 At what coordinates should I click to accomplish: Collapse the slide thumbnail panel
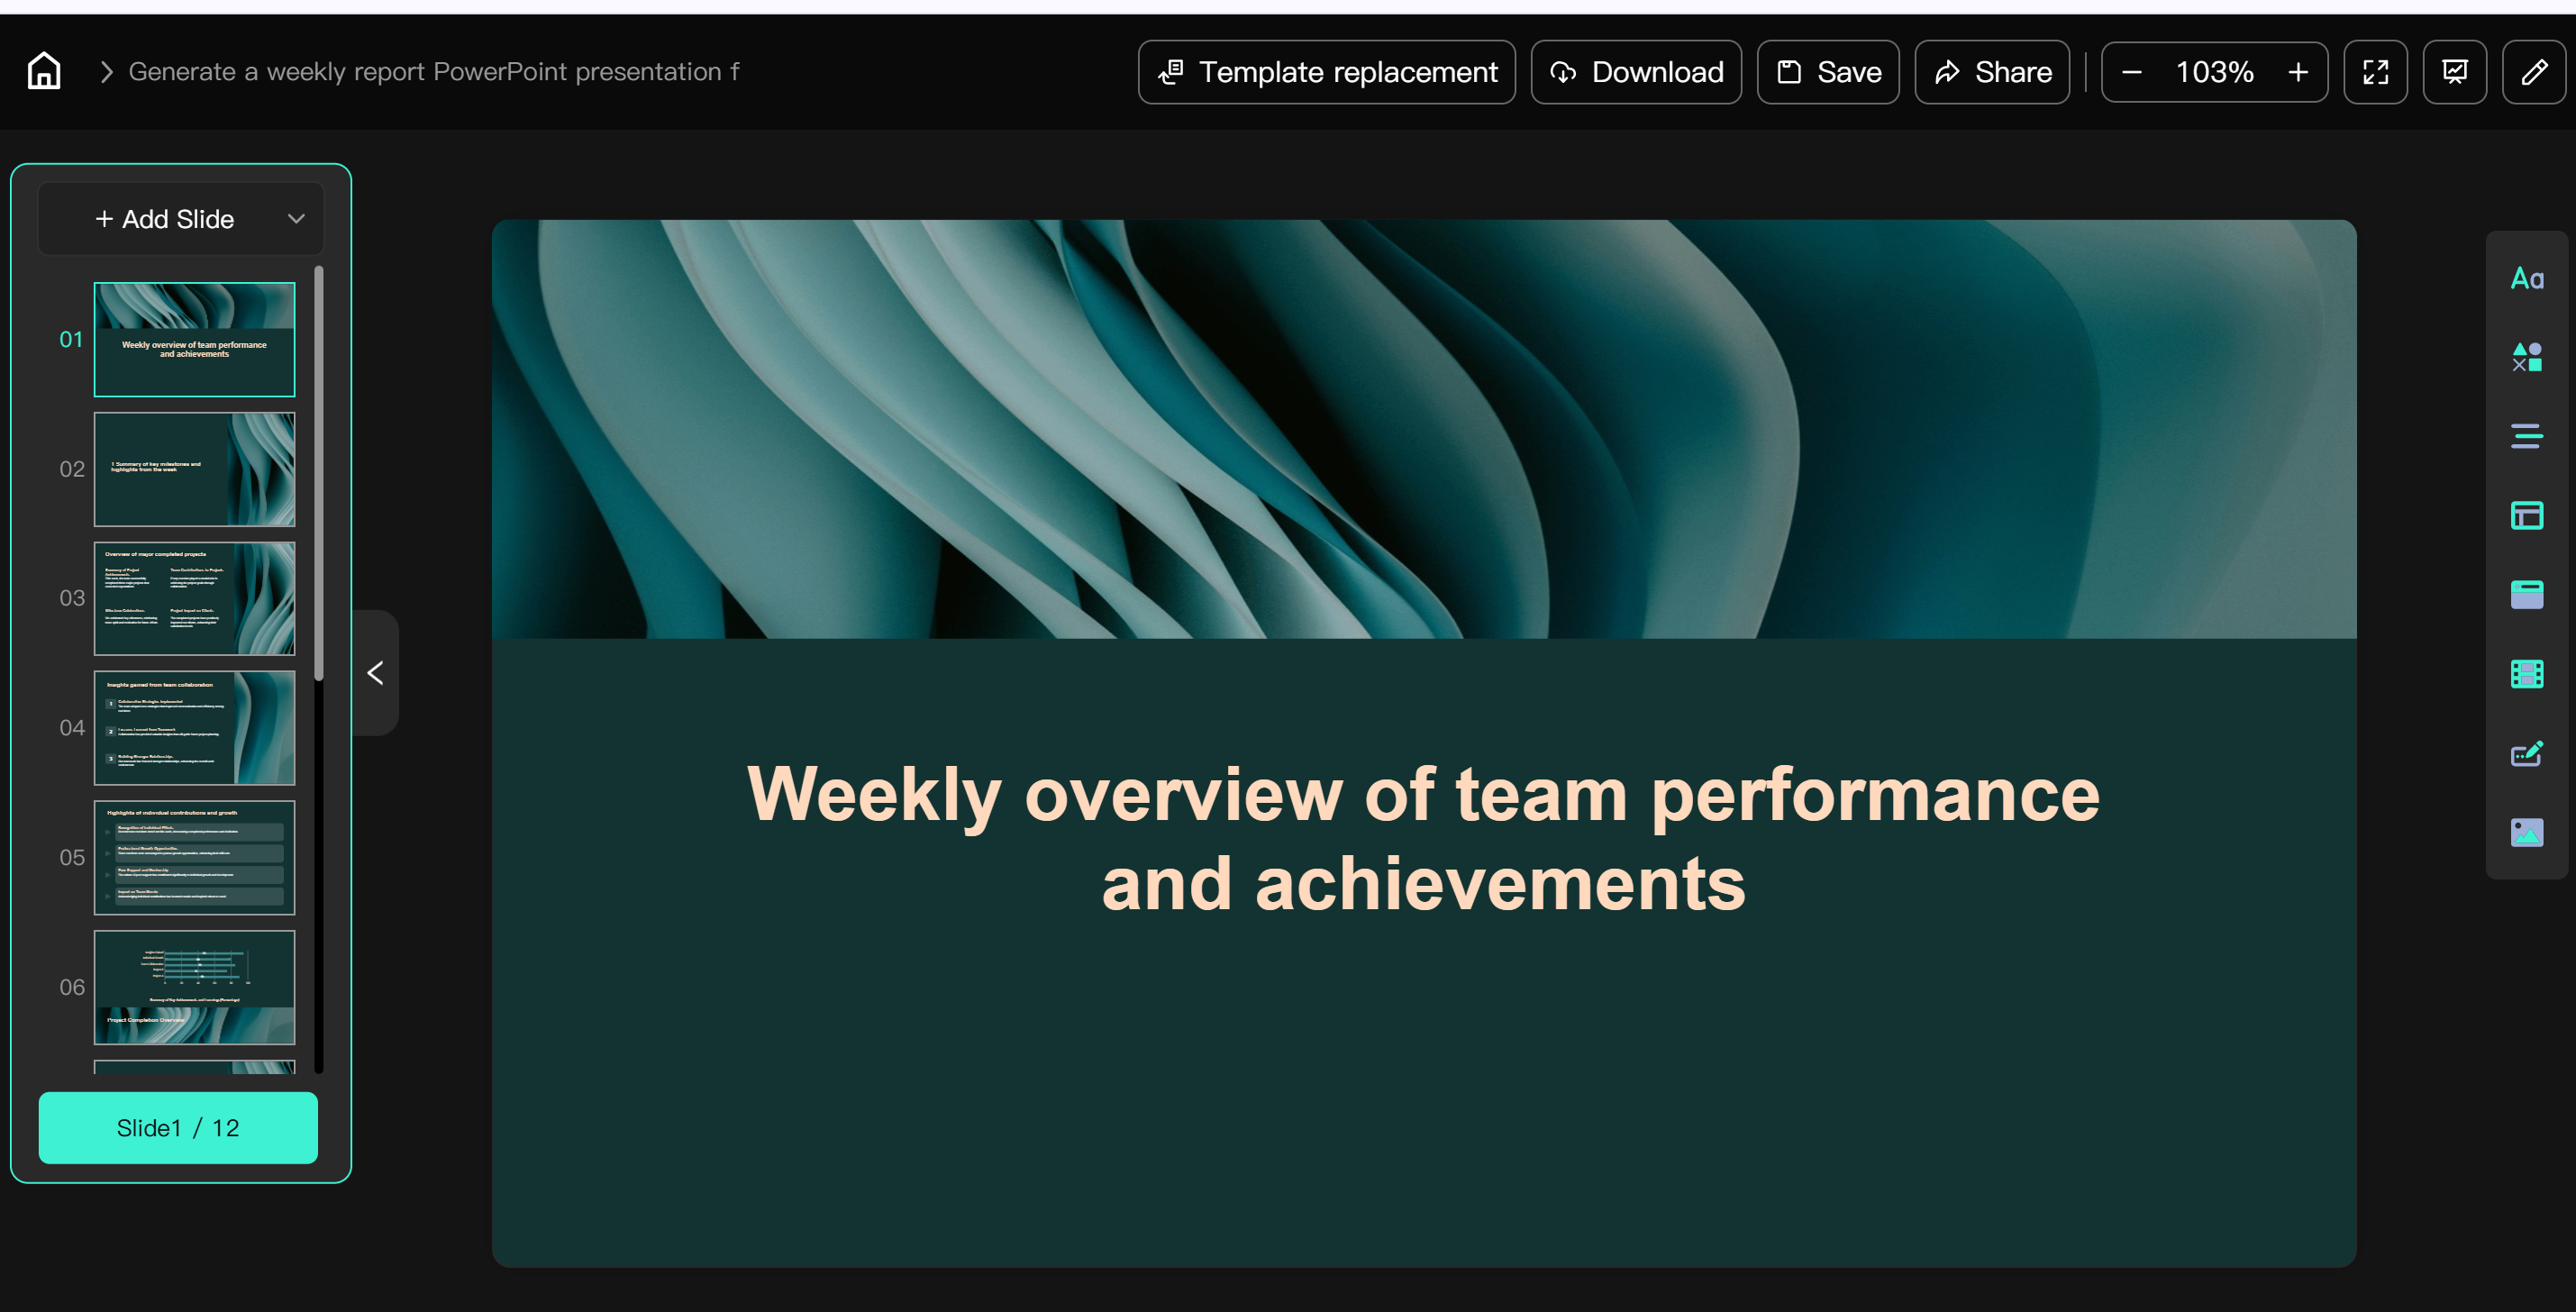(x=376, y=673)
